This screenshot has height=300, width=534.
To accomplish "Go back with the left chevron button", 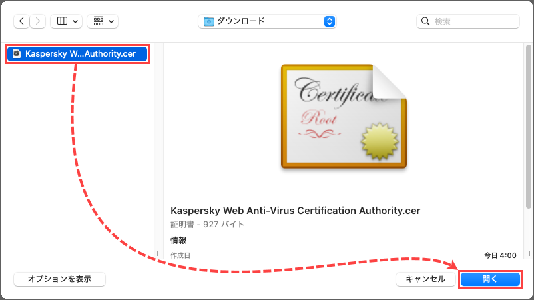I will click(x=21, y=21).
